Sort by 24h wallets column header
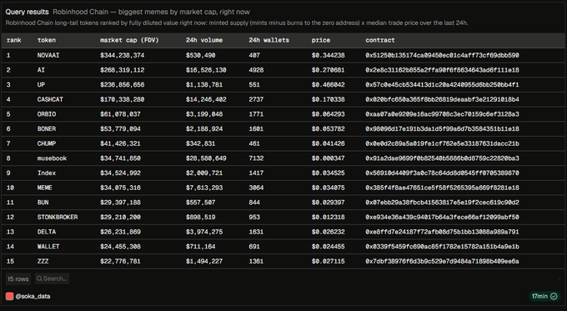Screen dimensions: 567x311 point(268,40)
